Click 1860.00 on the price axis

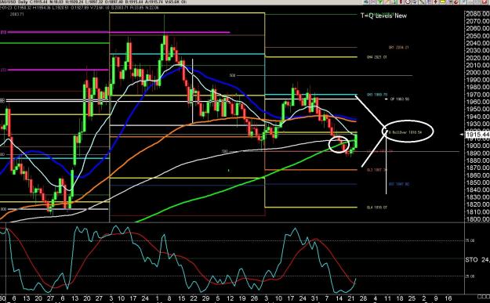click(x=477, y=175)
